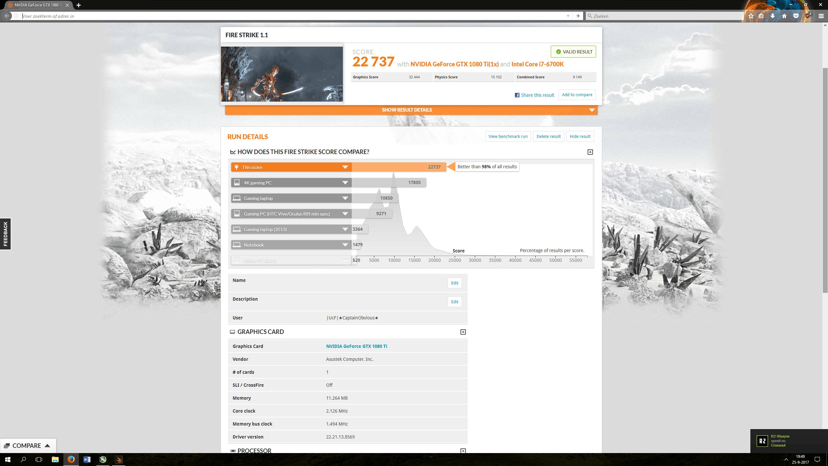
Task: Collapse the Graphics Card section
Action: (x=463, y=332)
